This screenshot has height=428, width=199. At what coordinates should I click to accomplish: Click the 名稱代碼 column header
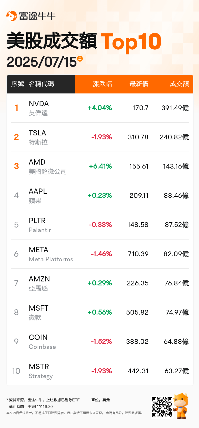click(41, 84)
